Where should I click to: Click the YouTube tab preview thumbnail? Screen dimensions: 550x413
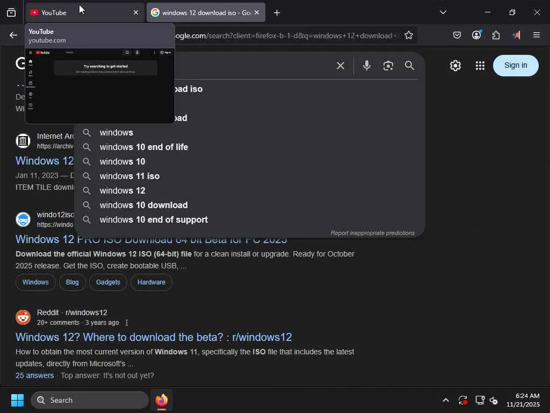click(100, 86)
